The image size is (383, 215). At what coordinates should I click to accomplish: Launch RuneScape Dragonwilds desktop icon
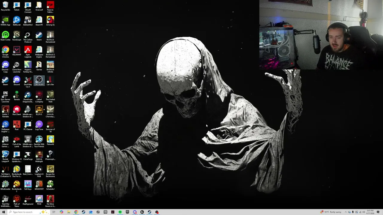pyautogui.click(x=28, y=97)
